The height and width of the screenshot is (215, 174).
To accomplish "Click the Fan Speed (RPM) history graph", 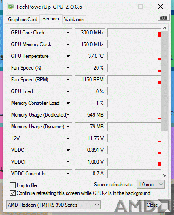I will (x=134, y=80).
